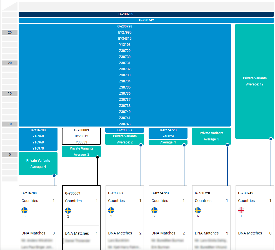Select the G-Y93397 branch block

click(x=124, y=130)
